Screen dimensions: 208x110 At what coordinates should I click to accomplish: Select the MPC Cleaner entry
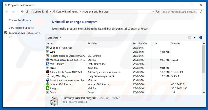[x=57, y=64]
